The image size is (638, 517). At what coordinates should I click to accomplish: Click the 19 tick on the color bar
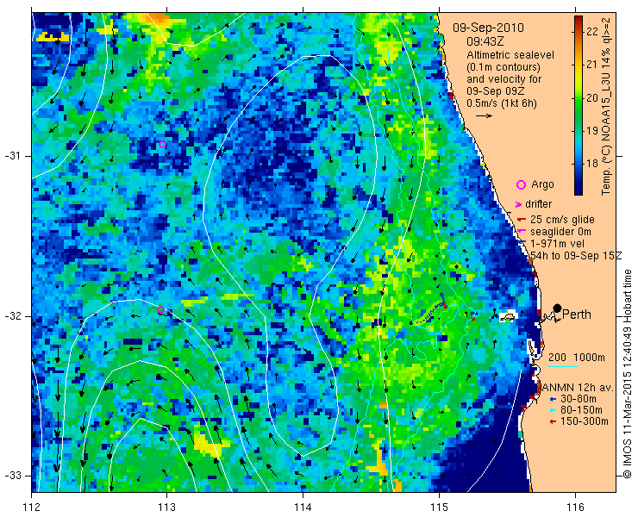592,131
